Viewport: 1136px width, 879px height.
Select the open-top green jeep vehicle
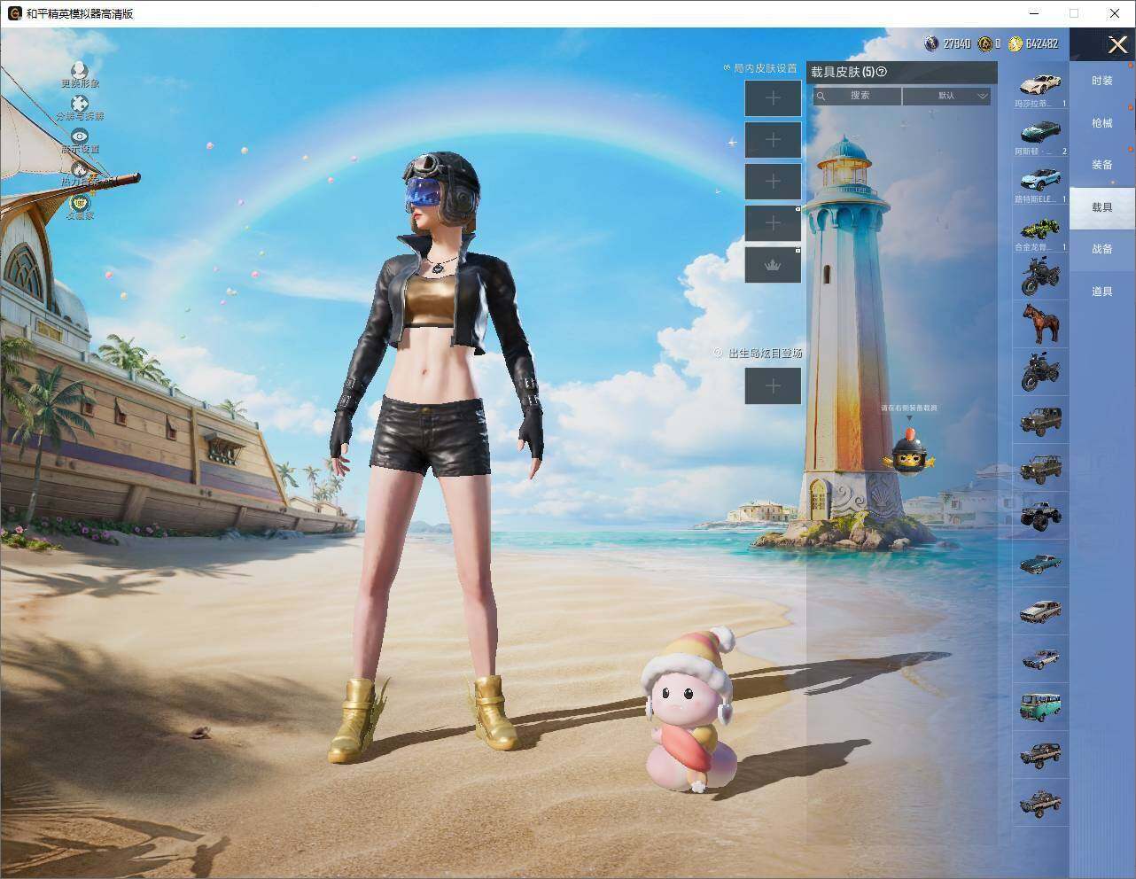tap(1040, 468)
